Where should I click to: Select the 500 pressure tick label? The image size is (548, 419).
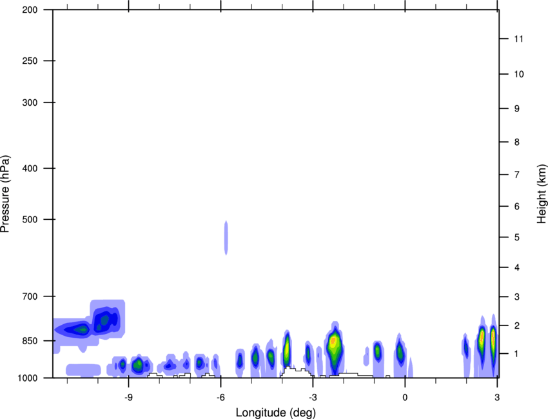click(x=30, y=219)
